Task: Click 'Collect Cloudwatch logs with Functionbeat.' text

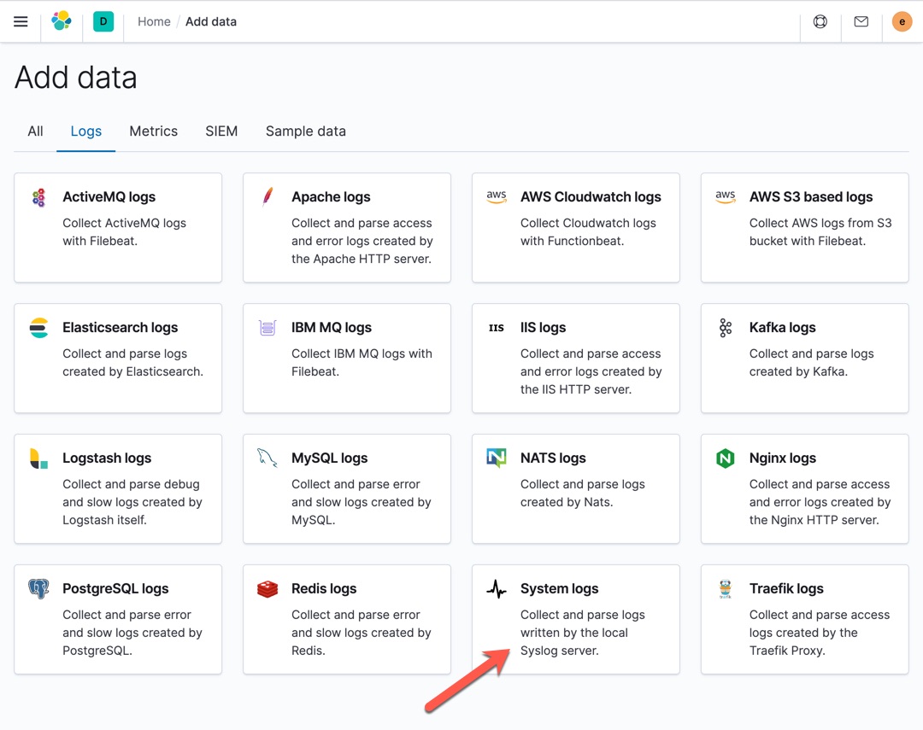Action: (x=588, y=231)
